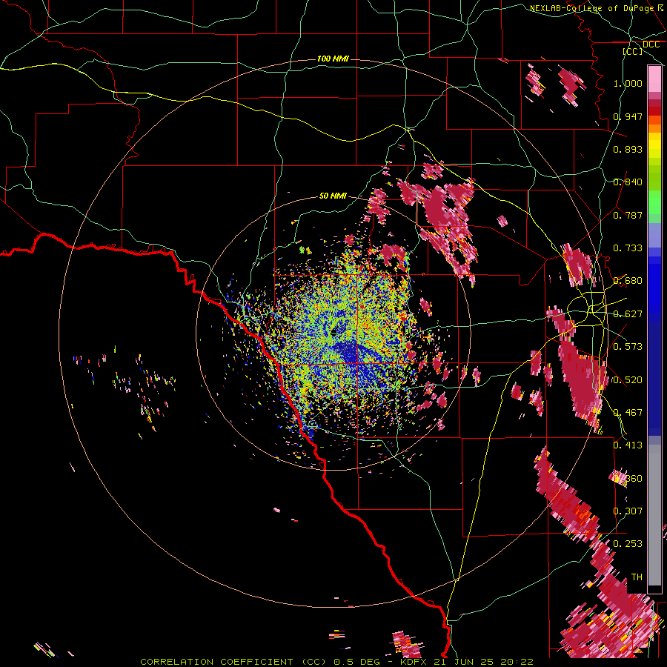Click the [CC] legend unit label
This screenshot has height=667, width=667.
[x=633, y=51]
